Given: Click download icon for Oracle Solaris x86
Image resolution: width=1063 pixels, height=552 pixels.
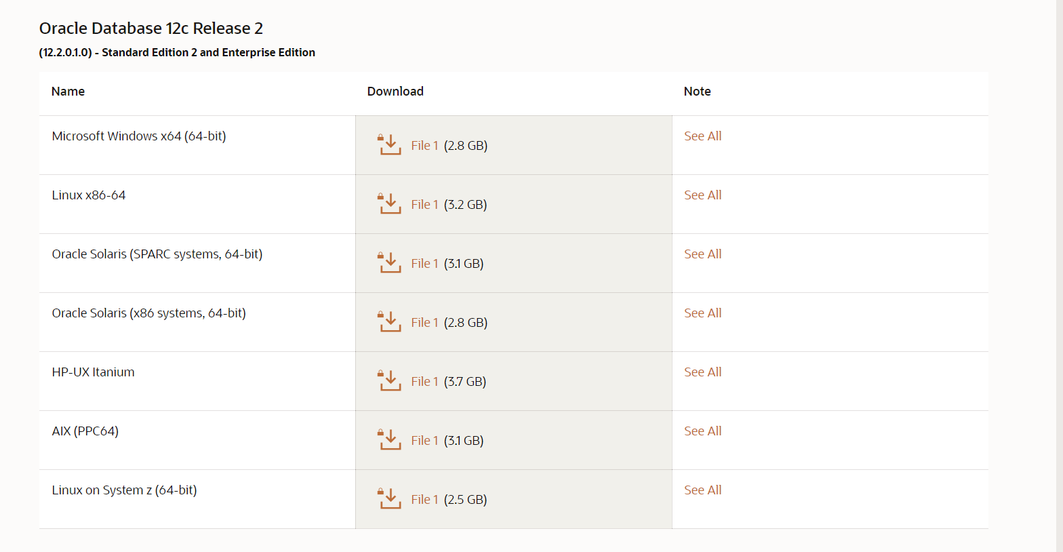Looking at the screenshot, I should point(390,321).
